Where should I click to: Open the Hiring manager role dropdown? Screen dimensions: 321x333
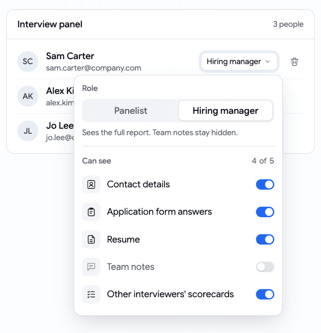pos(239,62)
